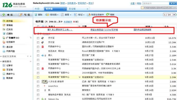Click shield icon on 网上支付第一关 email
177x100 pixels.
(43, 38)
